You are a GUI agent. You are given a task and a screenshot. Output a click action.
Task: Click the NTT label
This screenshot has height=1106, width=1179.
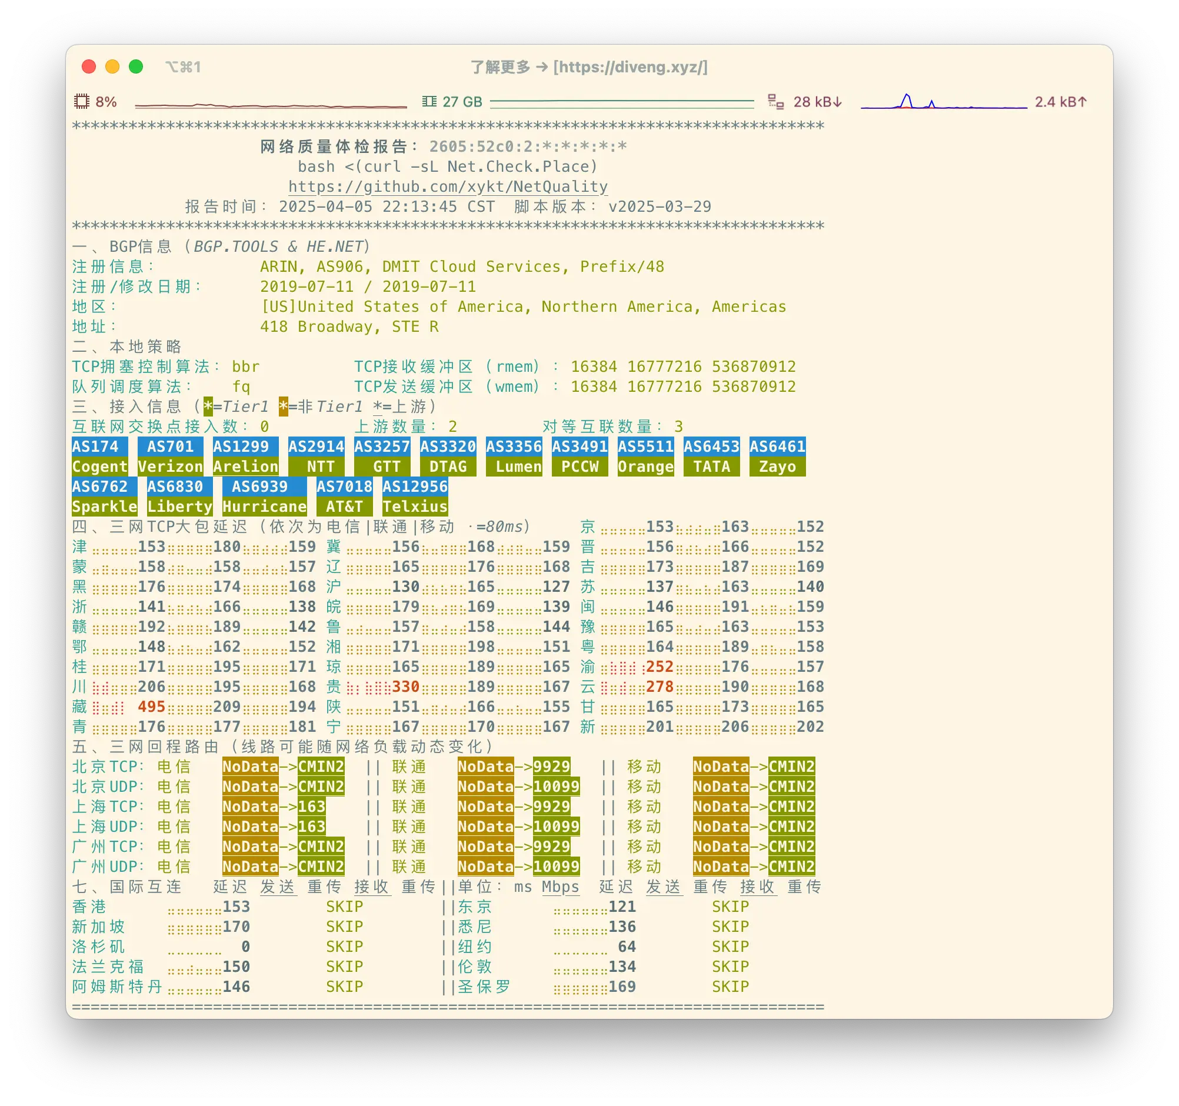pos(316,467)
